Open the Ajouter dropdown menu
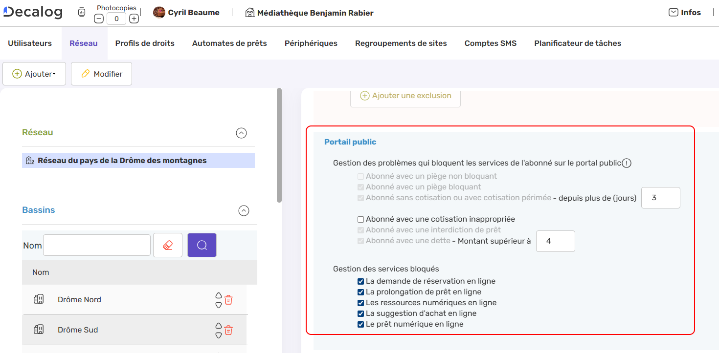Screen dimensions: 719x353 pos(34,73)
